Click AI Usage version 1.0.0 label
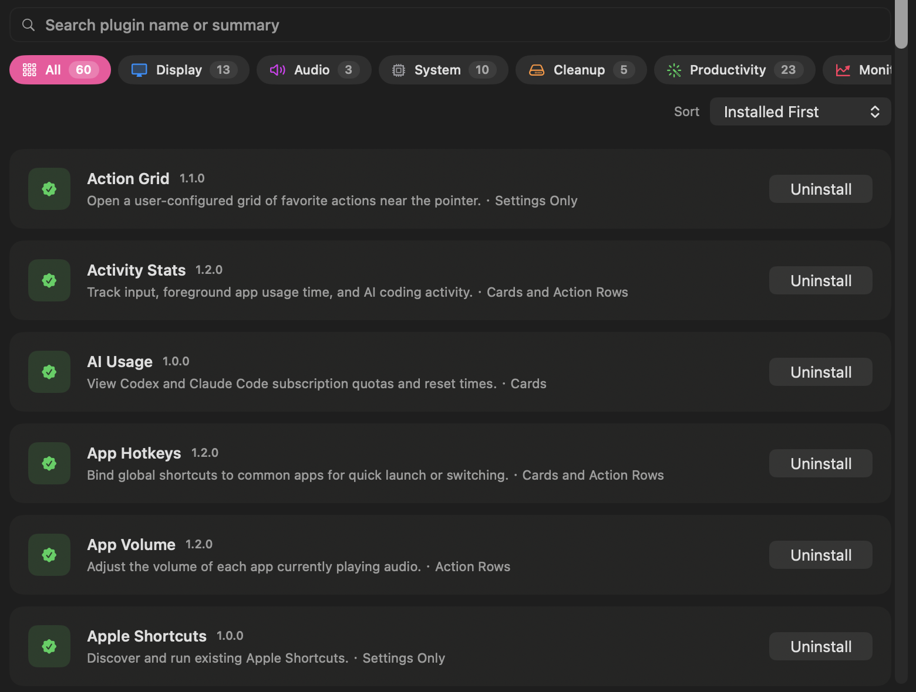 tap(176, 361)
